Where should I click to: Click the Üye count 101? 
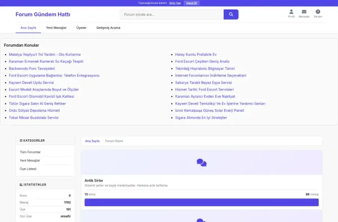(x=68, y=209)
